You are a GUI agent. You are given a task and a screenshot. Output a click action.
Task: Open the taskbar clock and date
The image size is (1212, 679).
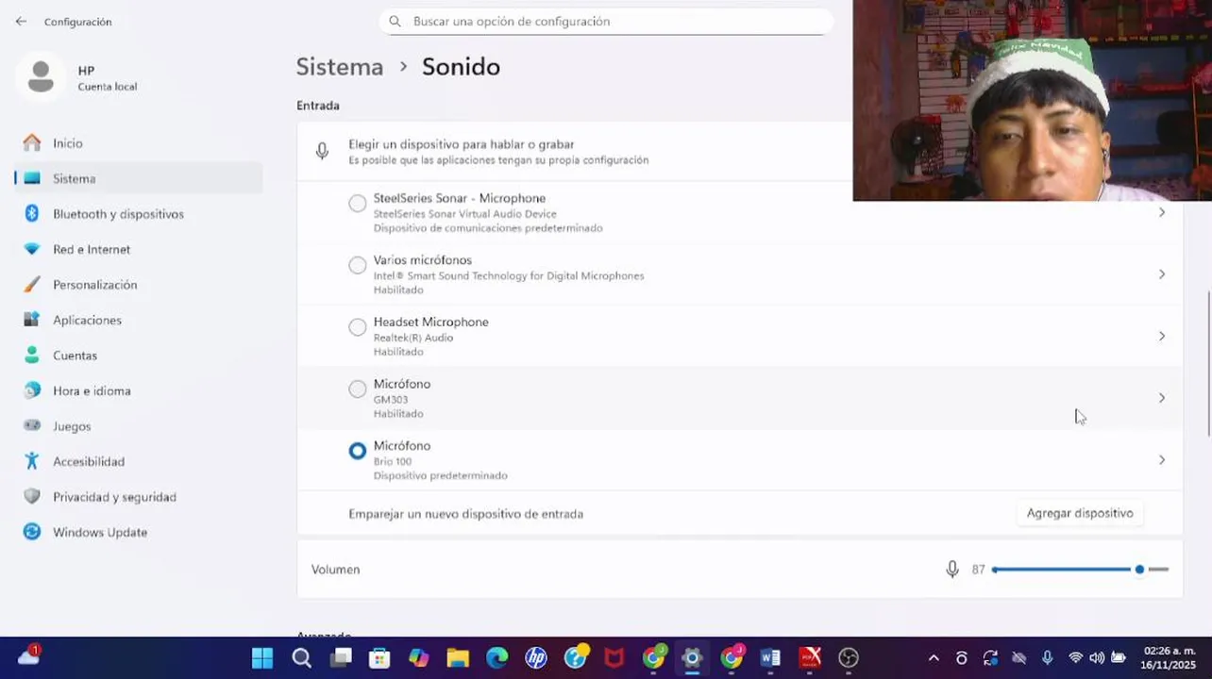tap(1170, 658)
